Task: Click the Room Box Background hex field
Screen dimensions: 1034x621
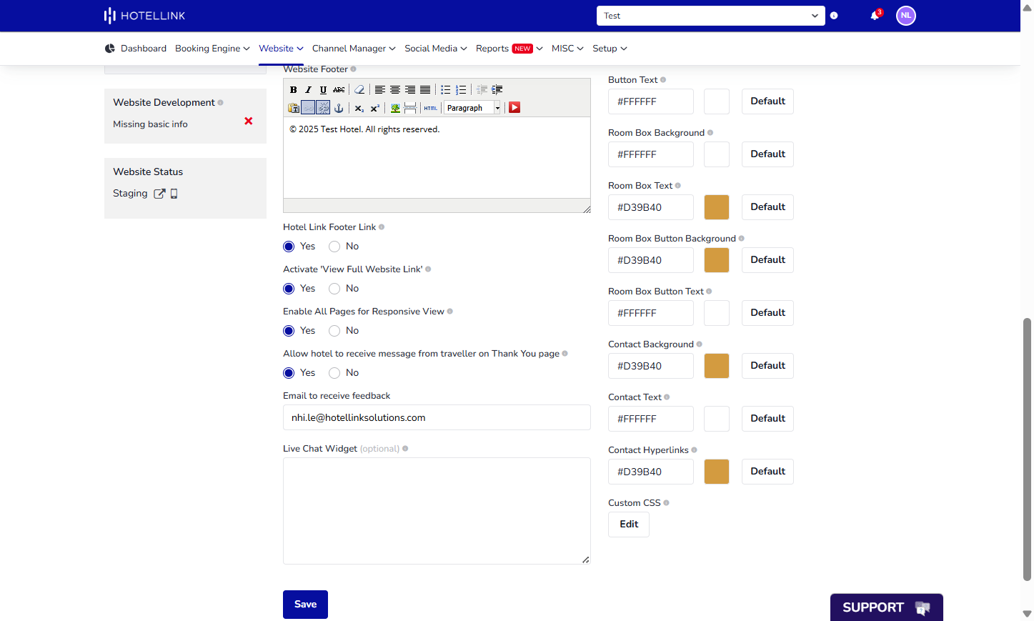Action: coord(651,154)
